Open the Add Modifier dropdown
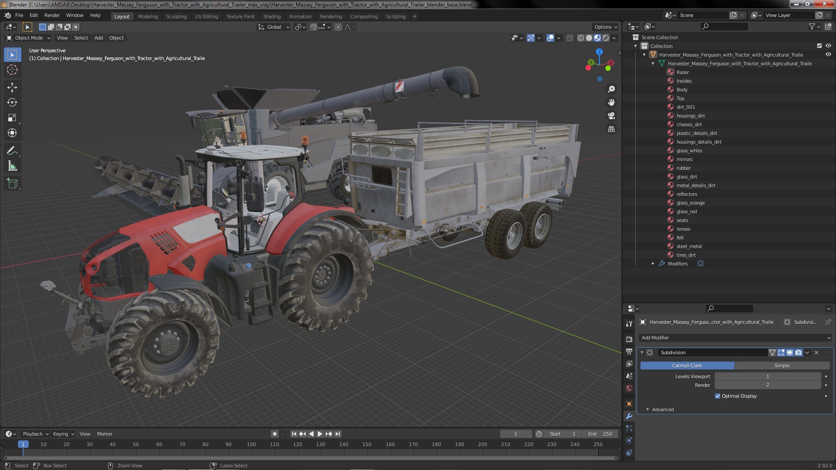836x470 pixels. 735,338
